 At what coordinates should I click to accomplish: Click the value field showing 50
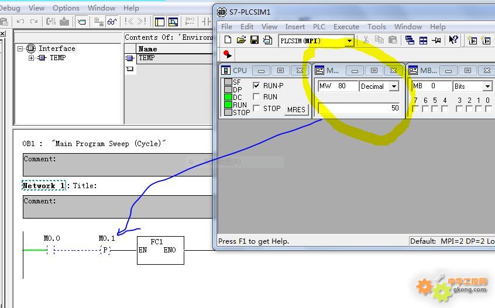click(359, 108)
